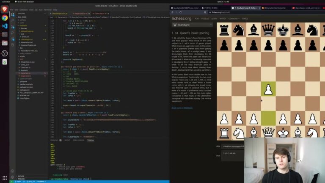Click black rook on a8
This screenshot has height=183, width=325.
coord(224,30)
